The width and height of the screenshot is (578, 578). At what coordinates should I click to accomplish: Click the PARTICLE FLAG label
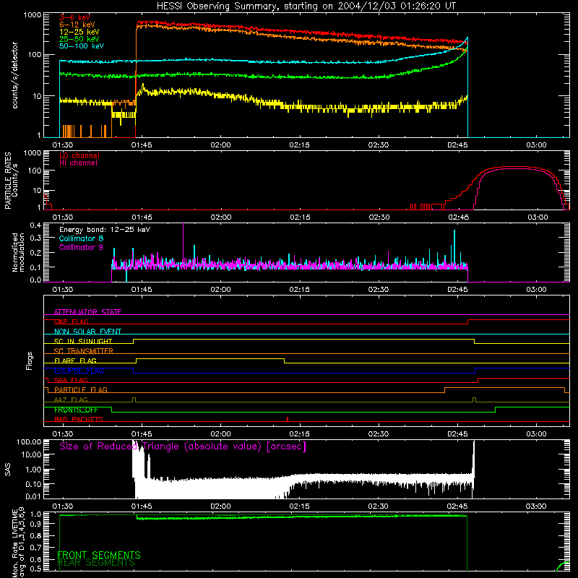click(81, 389)
